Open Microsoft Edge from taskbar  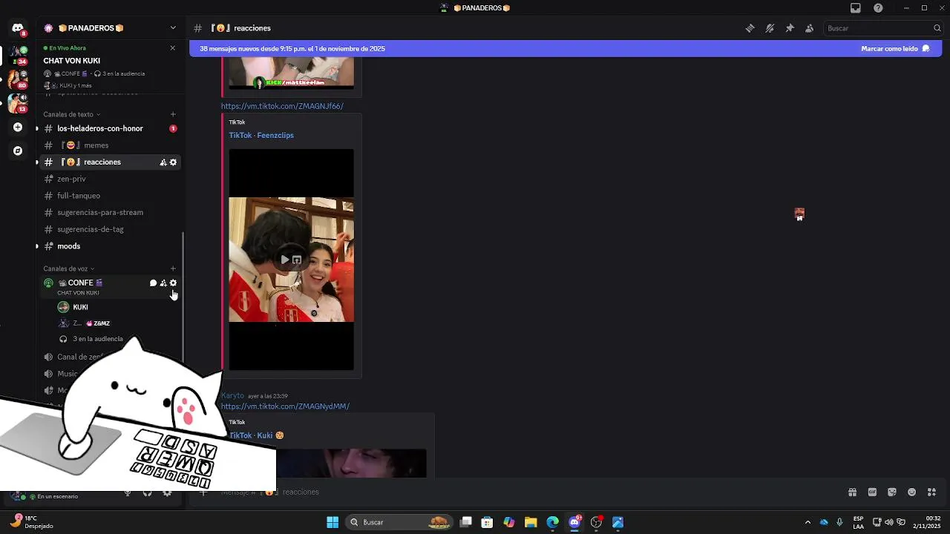[x=552, y=522]
